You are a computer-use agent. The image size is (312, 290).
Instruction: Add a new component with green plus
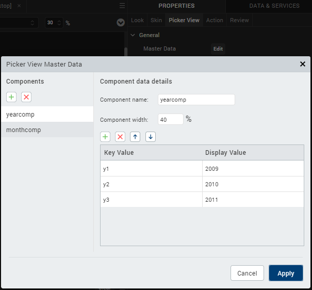click(x=11, y=97)
